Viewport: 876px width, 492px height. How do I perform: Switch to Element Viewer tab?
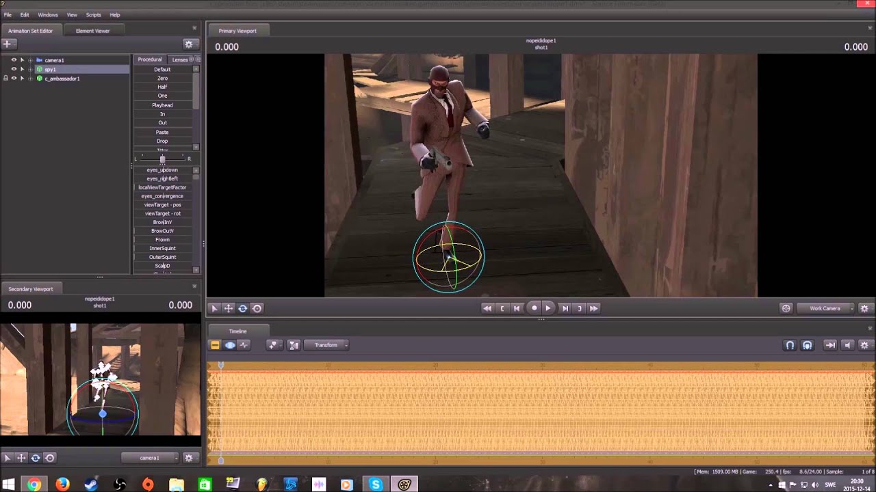tap(92, 31)
